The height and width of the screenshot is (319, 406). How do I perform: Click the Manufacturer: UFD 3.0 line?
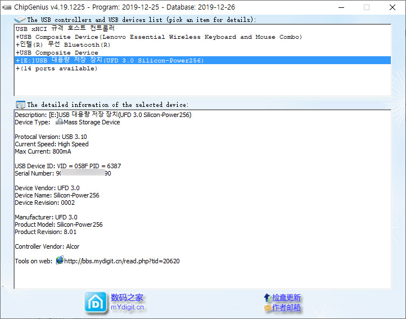pos(46,217)
